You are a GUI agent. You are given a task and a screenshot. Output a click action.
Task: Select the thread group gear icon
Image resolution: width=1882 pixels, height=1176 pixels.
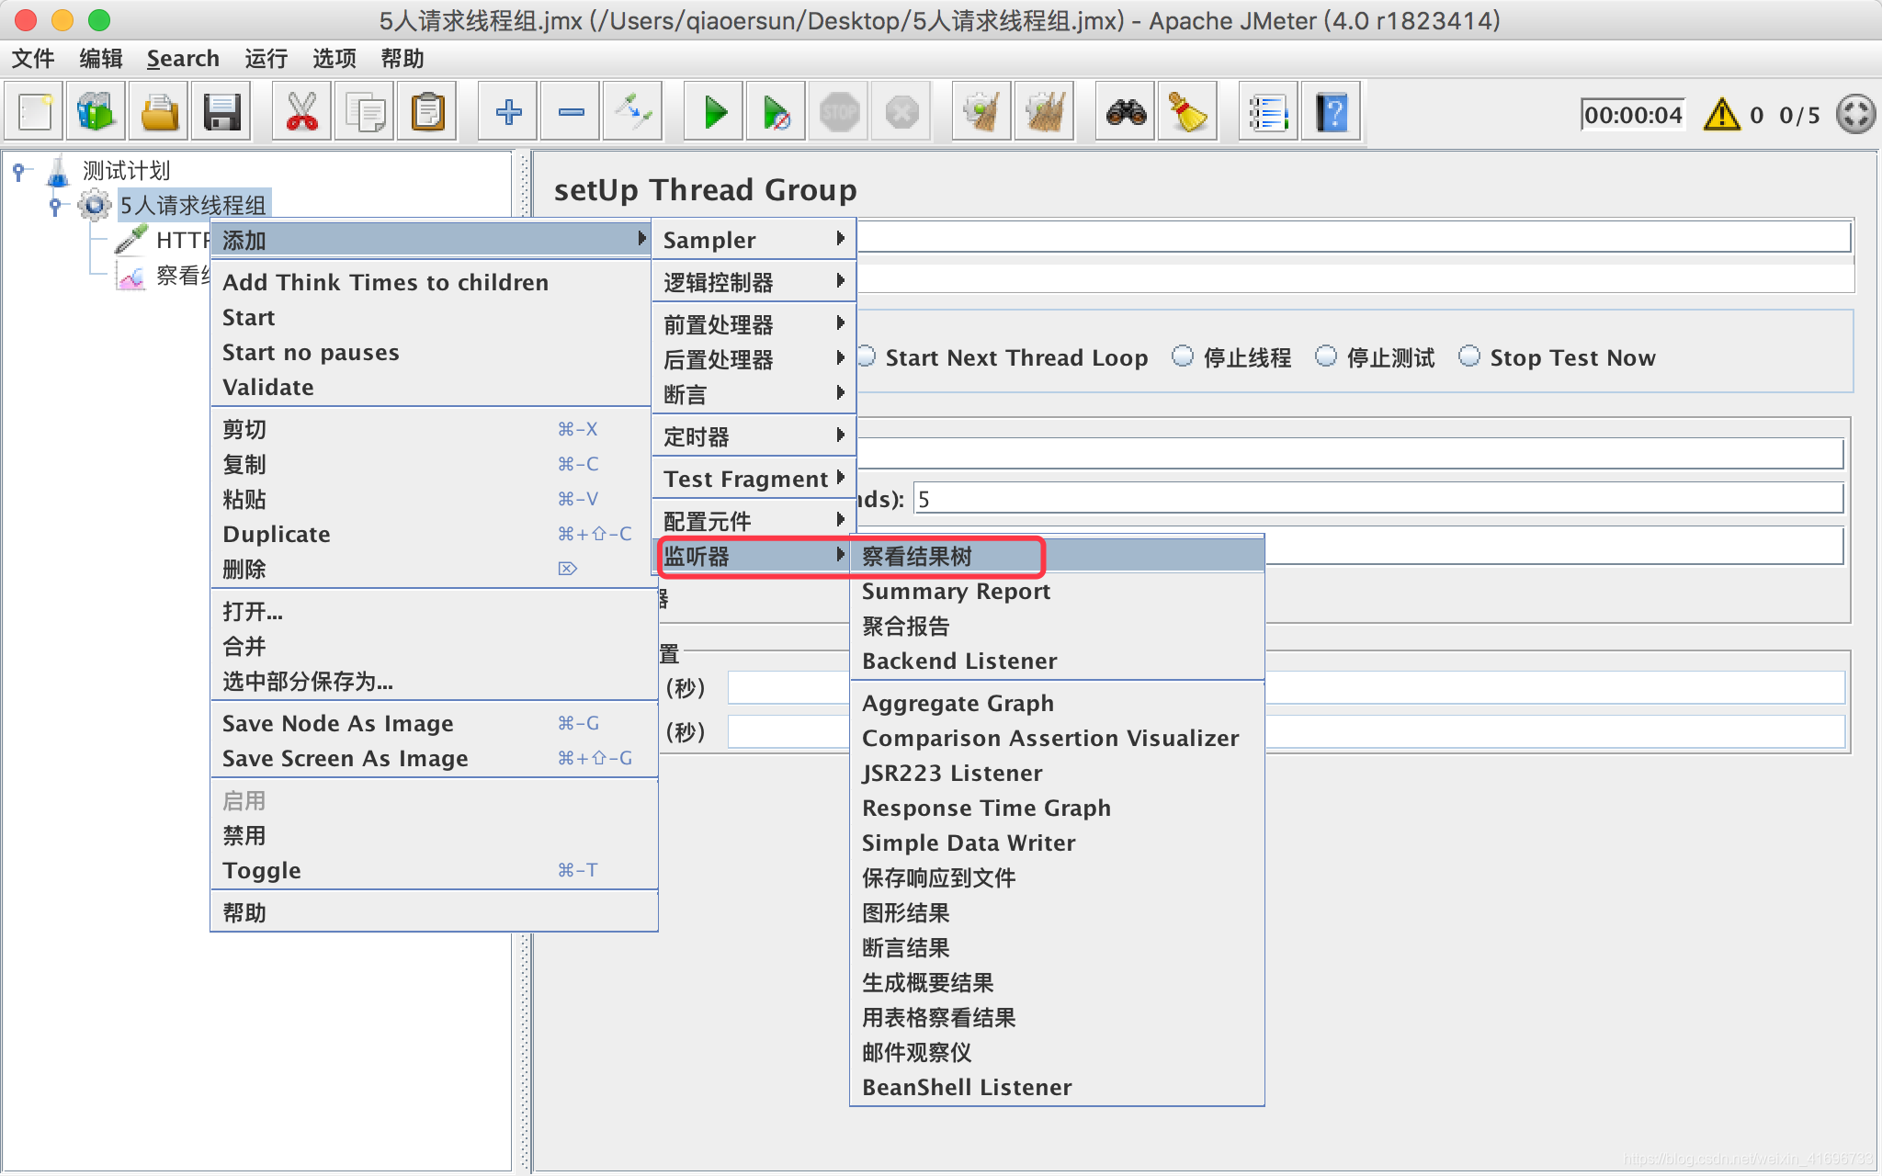(94, 205)
